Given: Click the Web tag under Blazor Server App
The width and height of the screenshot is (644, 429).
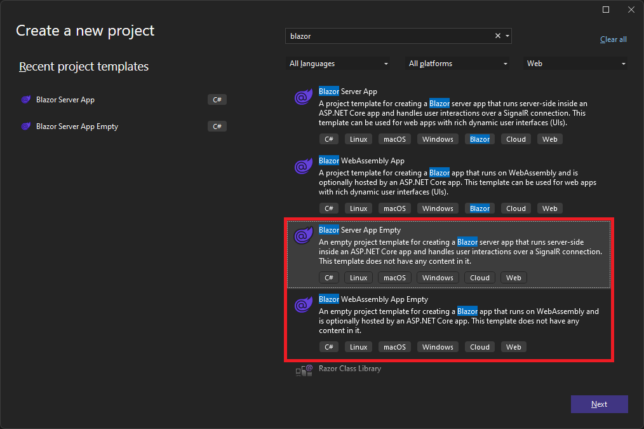Looking at the screenshot, I should point(550,139).
